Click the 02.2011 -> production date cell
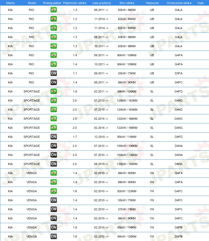Image resolution: width=209 pixels, height=241 pixels. pos(101,91)
